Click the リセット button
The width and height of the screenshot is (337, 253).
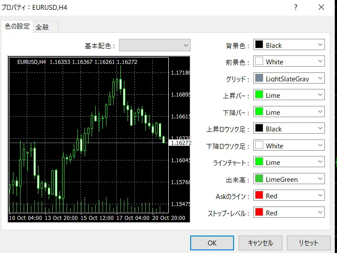coord(309,243)
